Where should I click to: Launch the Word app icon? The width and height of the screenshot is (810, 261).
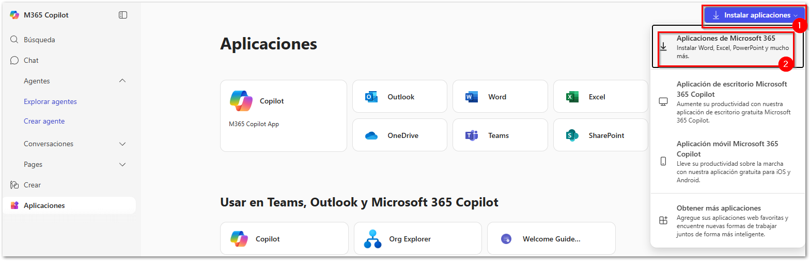point(471,97)
